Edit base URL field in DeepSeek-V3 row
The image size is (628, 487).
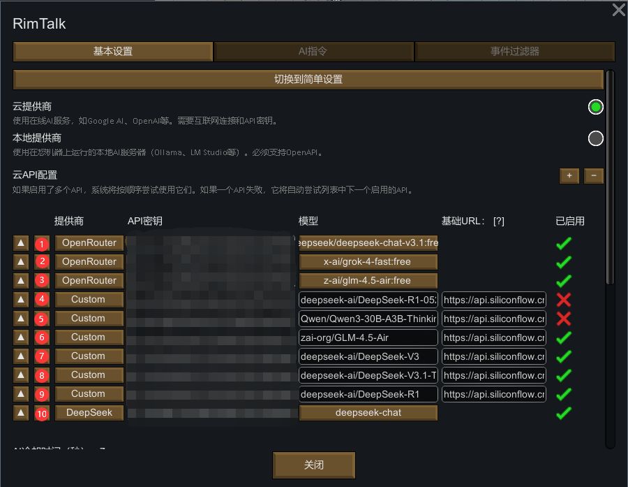pos(494,356)
